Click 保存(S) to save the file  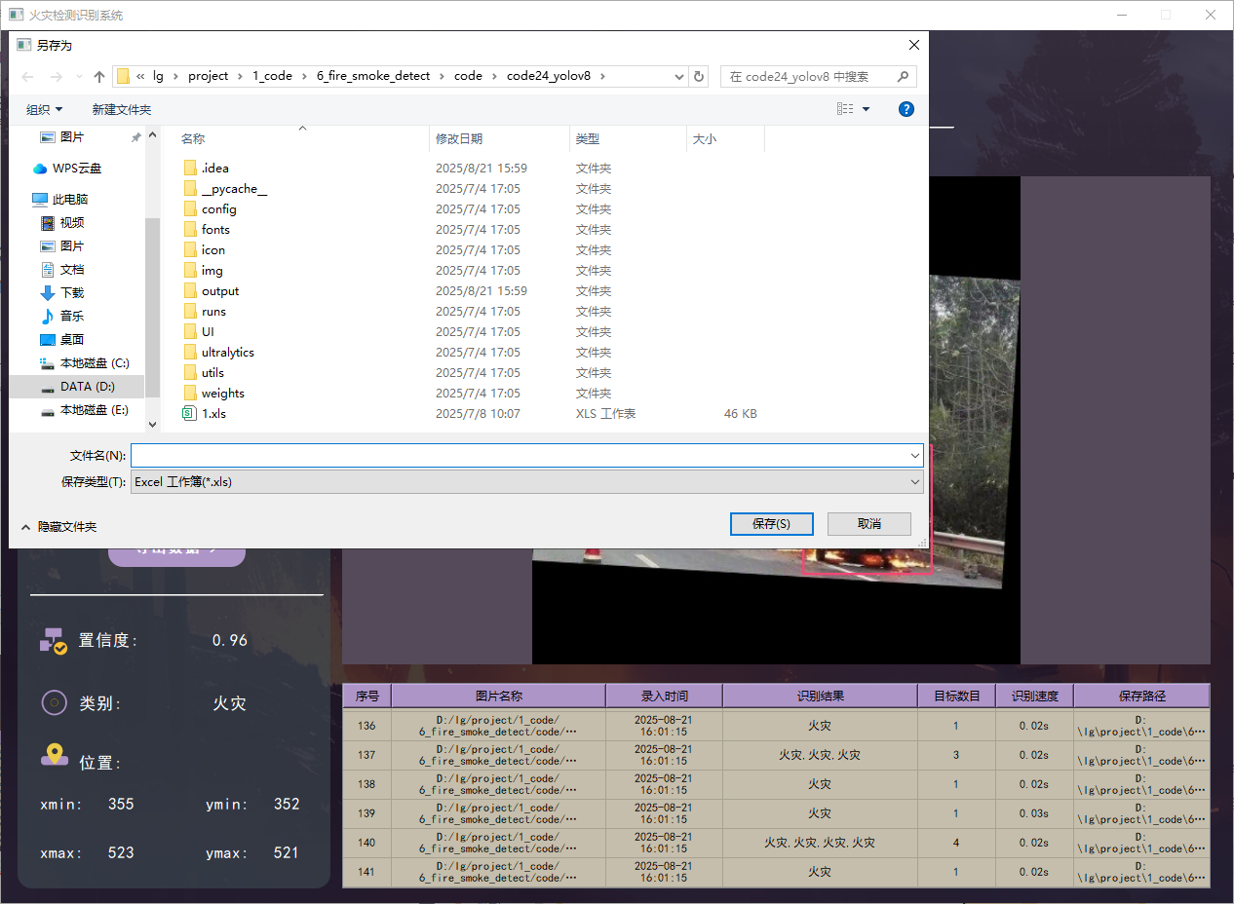pyautogui.click(x=771, y=523)
